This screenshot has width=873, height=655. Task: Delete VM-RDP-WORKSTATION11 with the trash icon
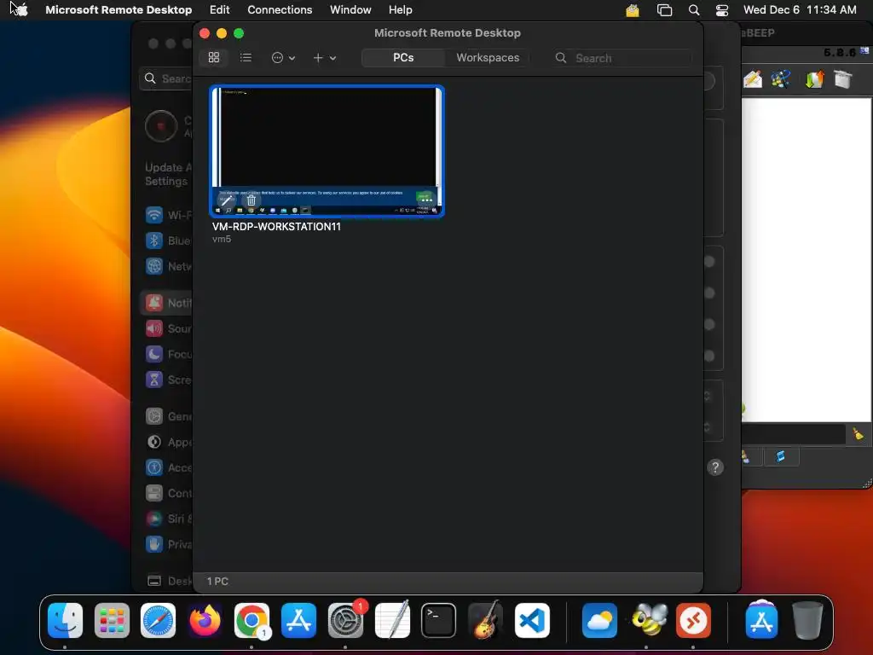(x=251, y=200)
